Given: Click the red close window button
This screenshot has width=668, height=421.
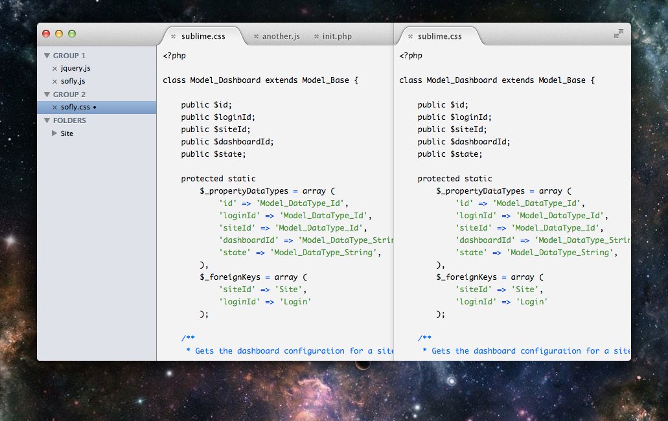Looking at the screenshot, I should click(46, 34).
